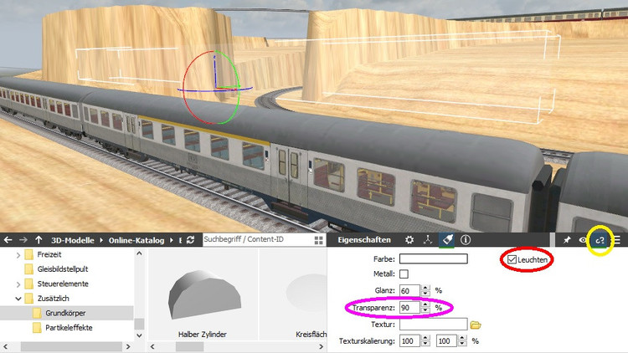The width and height of the screenshot is (628, 353).
Task: Increase the Glanz value
Action: tap(425, 288)
